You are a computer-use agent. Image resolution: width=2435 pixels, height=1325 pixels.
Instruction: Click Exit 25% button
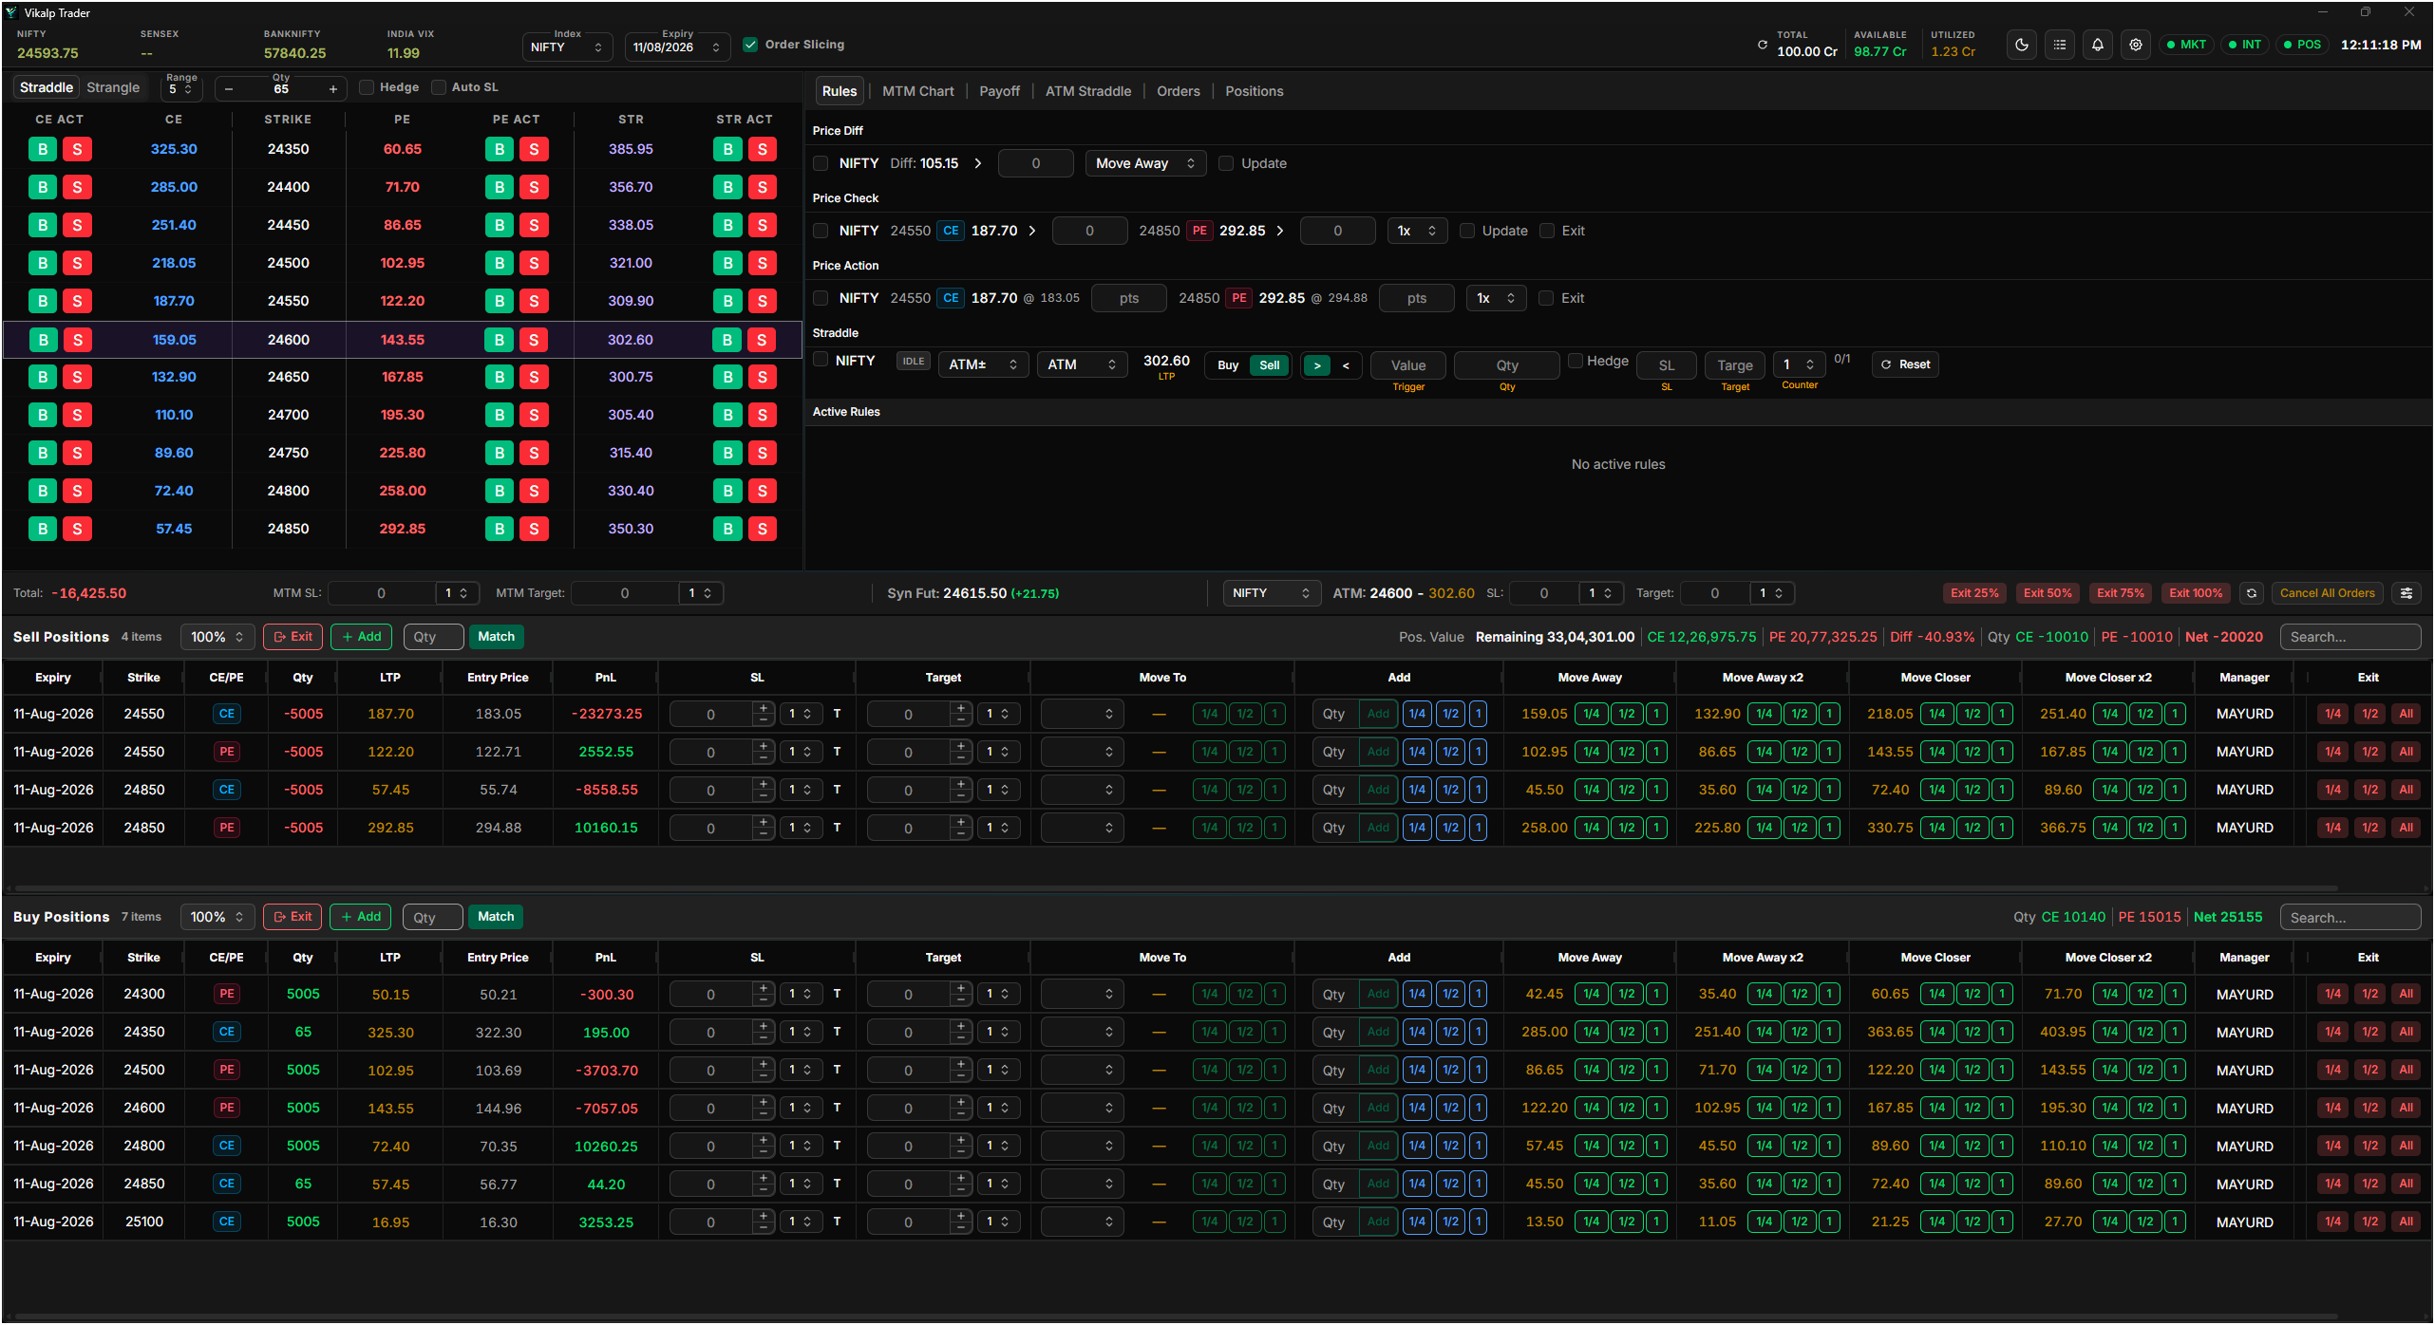tap(1974, 593)
